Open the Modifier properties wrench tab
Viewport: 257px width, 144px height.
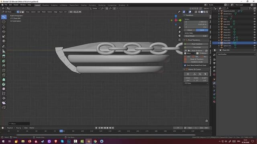point(214,83)
